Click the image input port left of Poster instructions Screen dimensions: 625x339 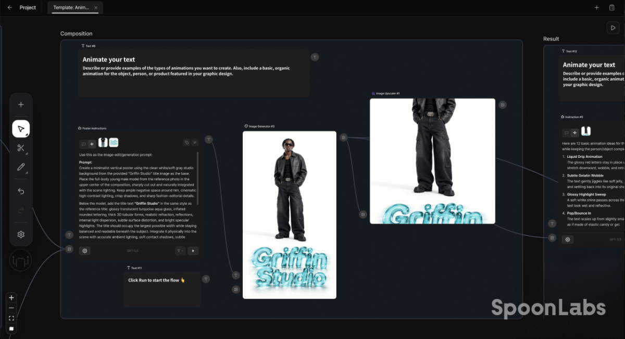tap(69, 249)
